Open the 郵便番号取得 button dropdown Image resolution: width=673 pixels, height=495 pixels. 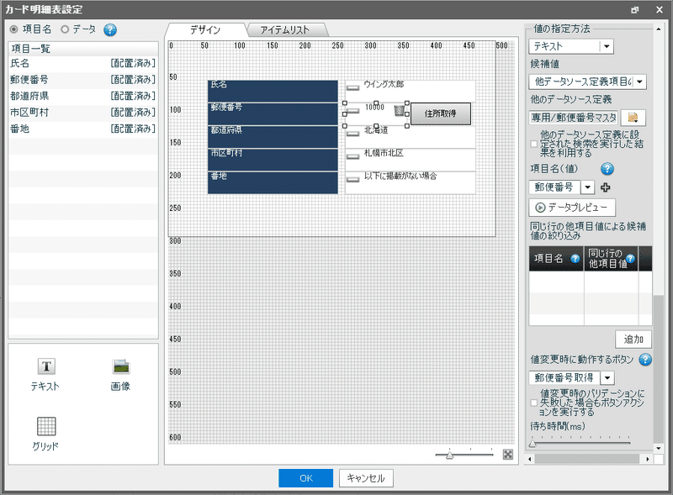click(x=607, y=378)
